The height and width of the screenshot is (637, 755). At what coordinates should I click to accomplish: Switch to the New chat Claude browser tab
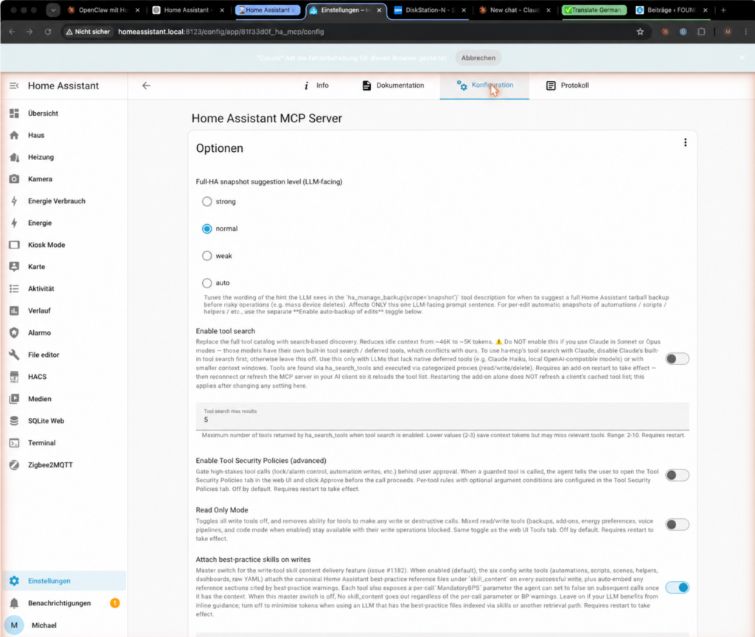click(x=514, y=10)
